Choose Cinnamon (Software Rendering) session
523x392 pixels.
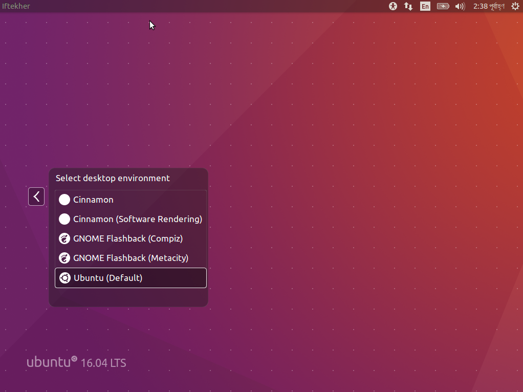pyautogui.click(x=131, y=219)
